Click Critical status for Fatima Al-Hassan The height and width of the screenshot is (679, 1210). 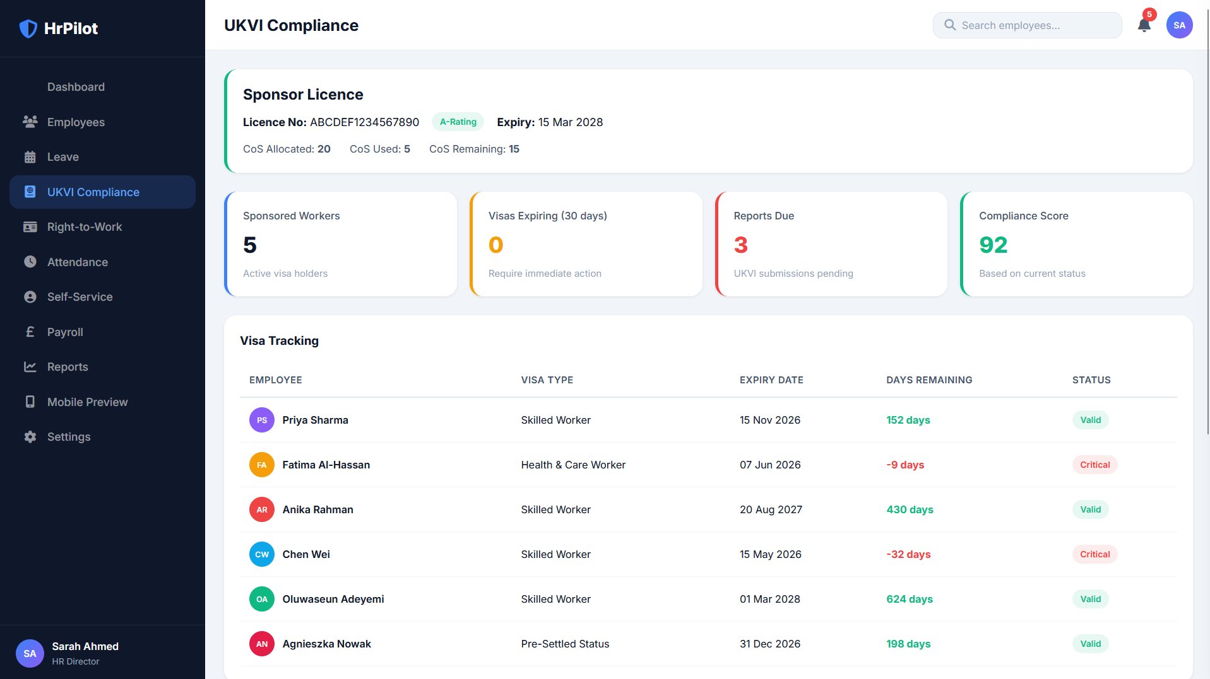click(x=1094, y=465)
